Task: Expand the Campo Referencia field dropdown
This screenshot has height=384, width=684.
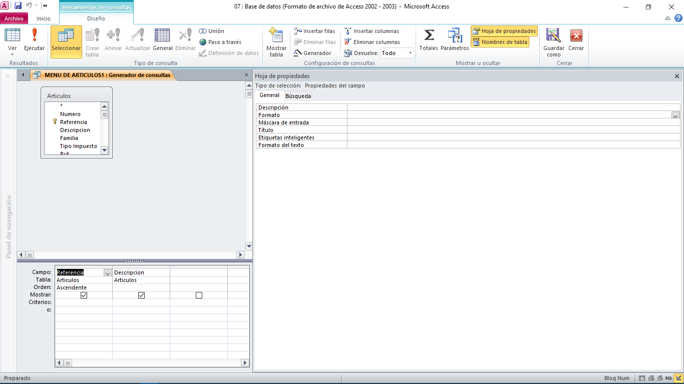Action: 107,273
